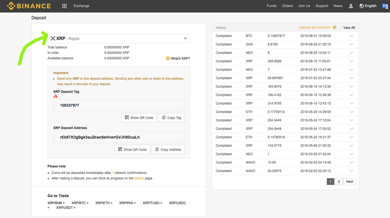Expand the ETH 0.17709113 history row
The width and height of the screenshot is (390, 218).
coord(351,112)
